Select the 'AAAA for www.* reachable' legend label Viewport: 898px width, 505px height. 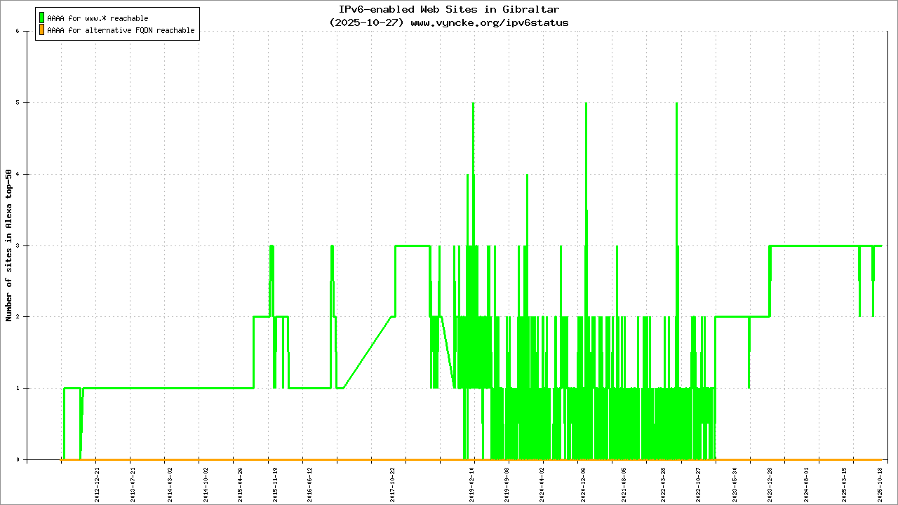[98, 18]
